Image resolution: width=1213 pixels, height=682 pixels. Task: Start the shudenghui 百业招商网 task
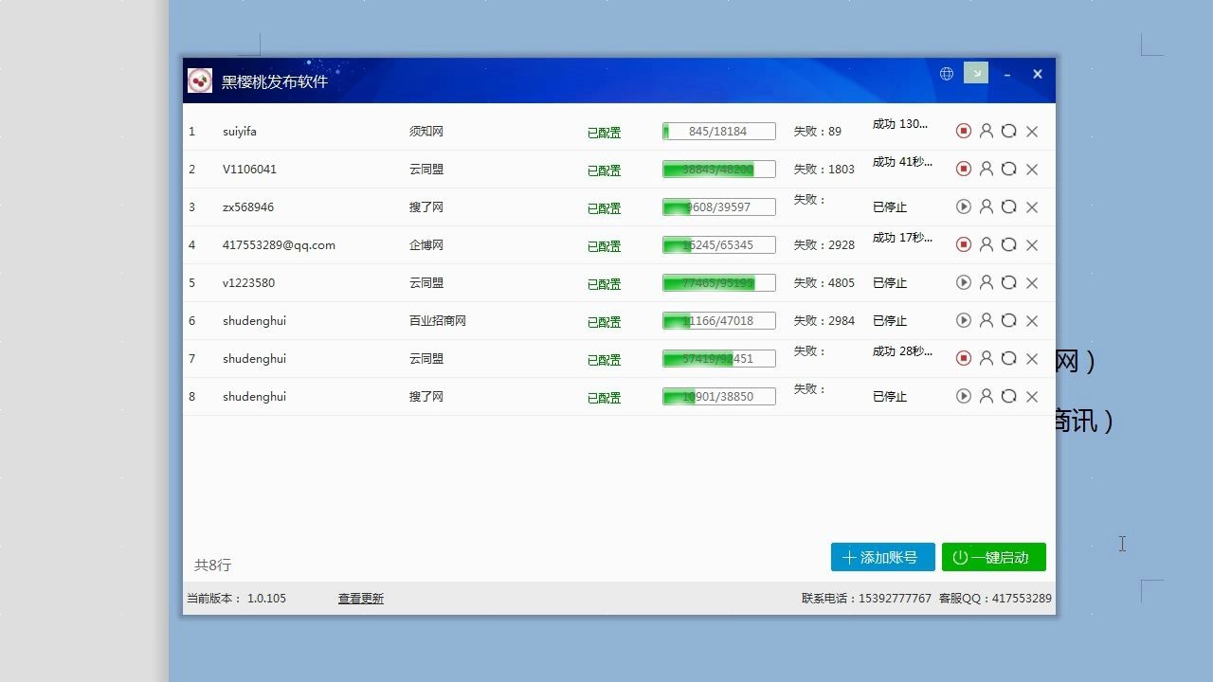[964, 320]
